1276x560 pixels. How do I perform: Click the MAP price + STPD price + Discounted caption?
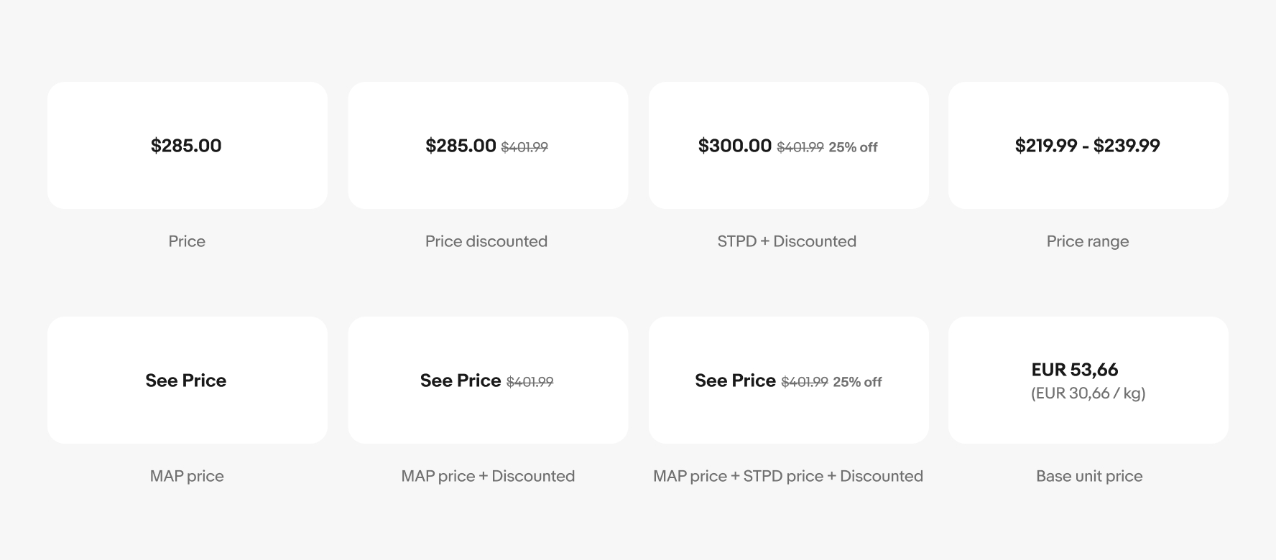point(788,476)
